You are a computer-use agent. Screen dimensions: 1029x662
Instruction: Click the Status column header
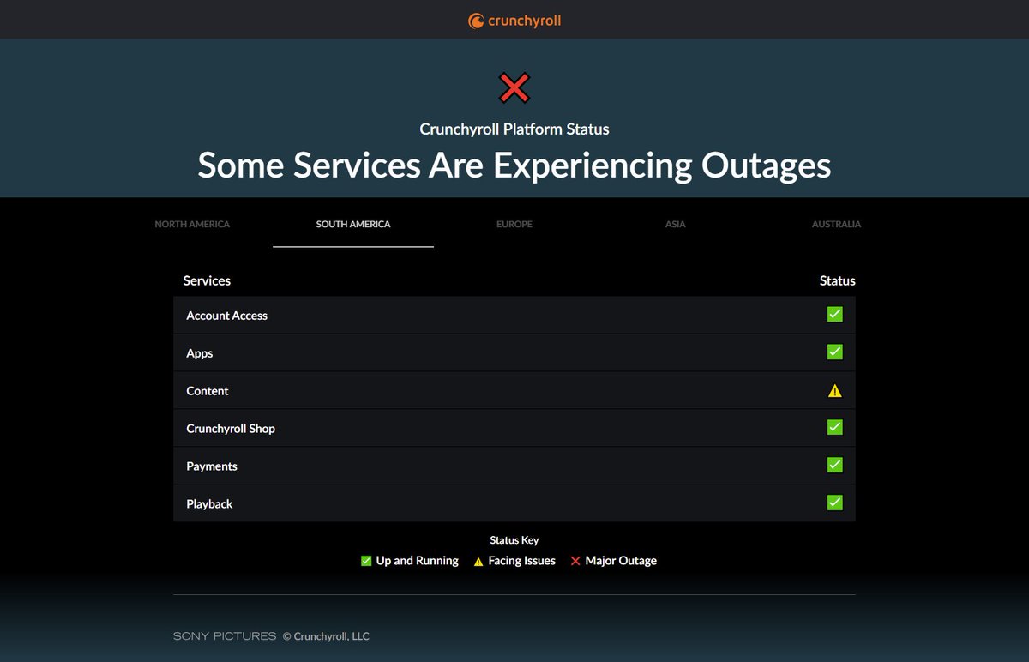(x=838, y=280)
